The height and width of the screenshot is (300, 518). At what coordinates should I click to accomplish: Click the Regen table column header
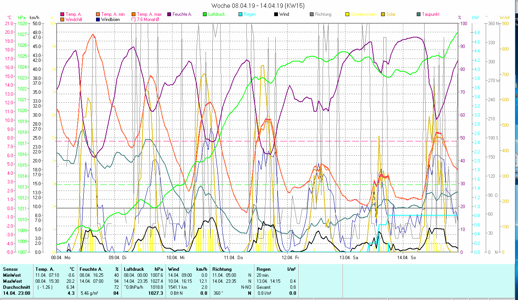pos(263,269)
